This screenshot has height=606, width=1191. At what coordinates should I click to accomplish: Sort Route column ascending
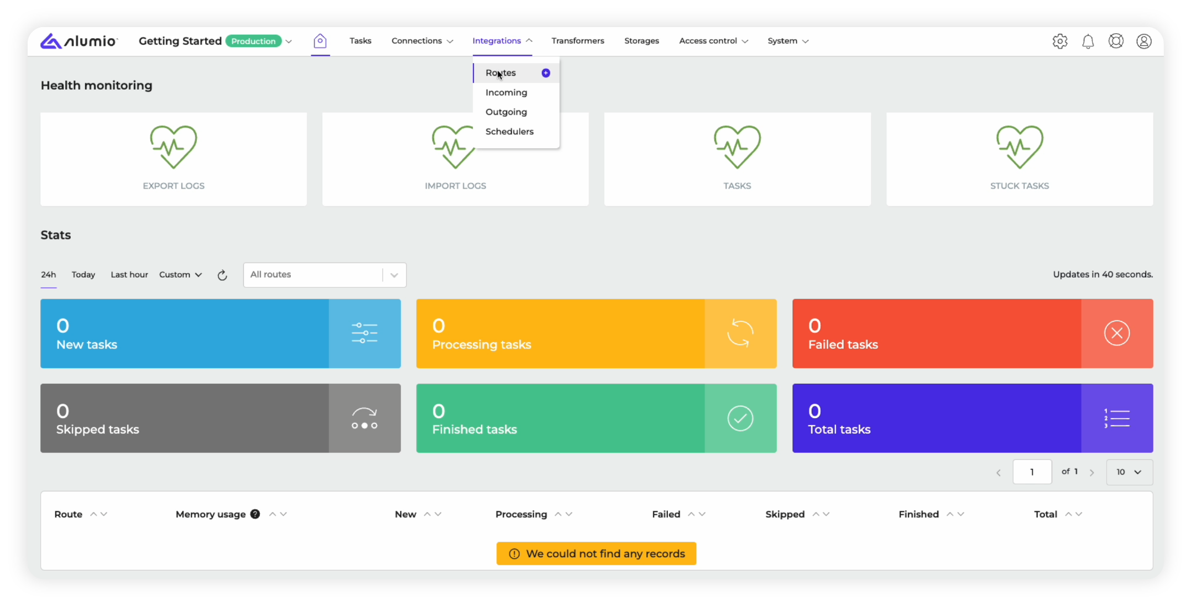93,514
